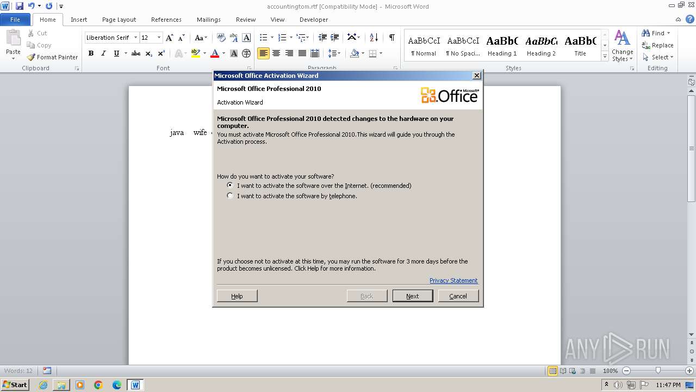Switch to the Mailings tab
Image resolution: width=696 pixels, height=392 pixels.
pyautogui.click(x=209, y=20)
